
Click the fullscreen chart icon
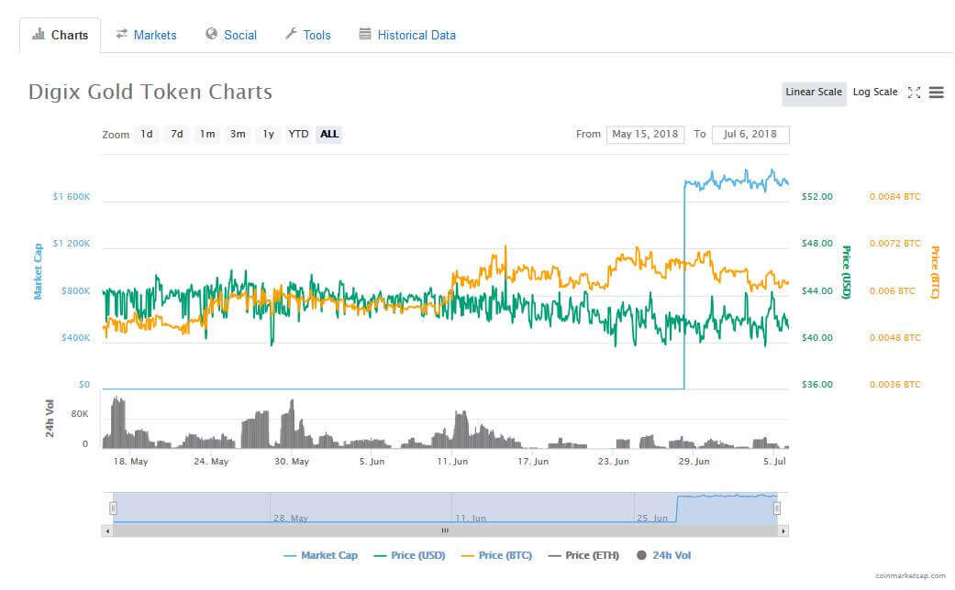[x=914, y=93]
